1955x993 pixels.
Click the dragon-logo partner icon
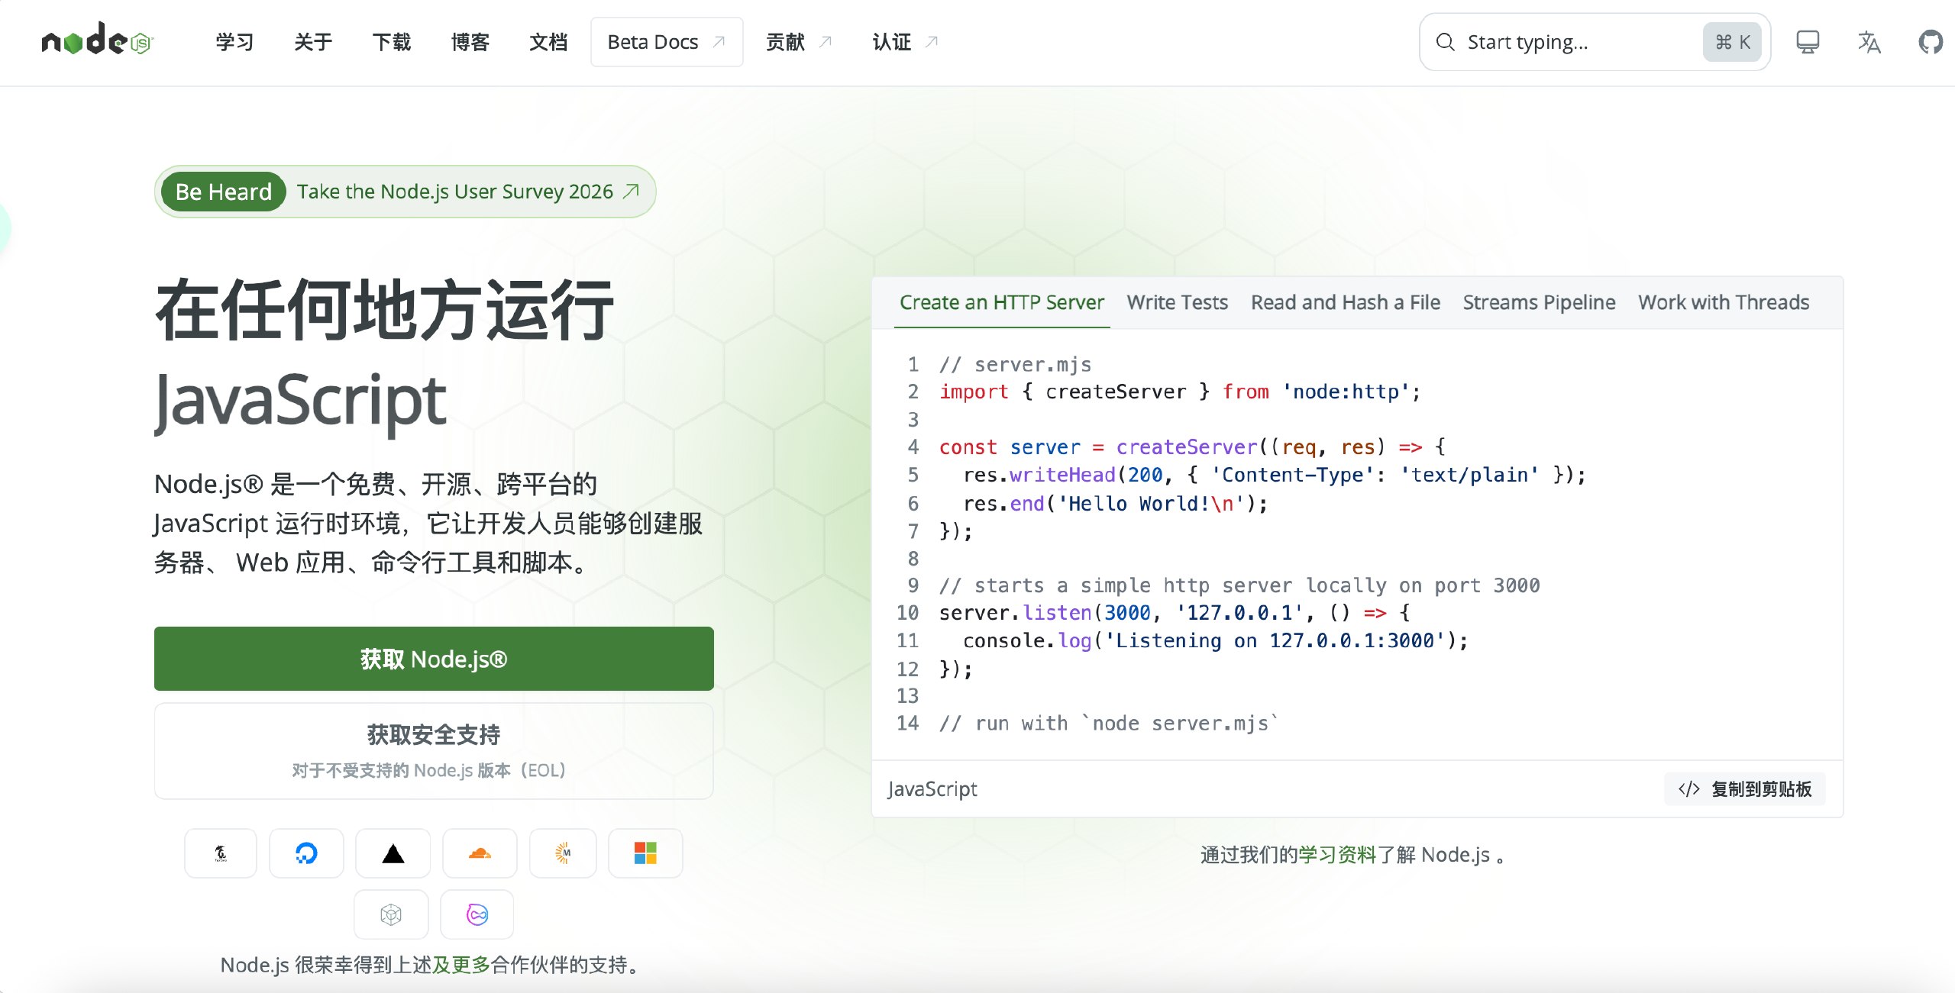221,853
